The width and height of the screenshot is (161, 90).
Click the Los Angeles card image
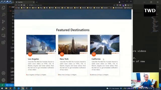coord(41,44)
